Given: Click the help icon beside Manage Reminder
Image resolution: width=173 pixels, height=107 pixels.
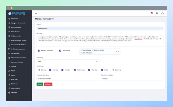Looking at the screenshot, I should click(53, 19).
